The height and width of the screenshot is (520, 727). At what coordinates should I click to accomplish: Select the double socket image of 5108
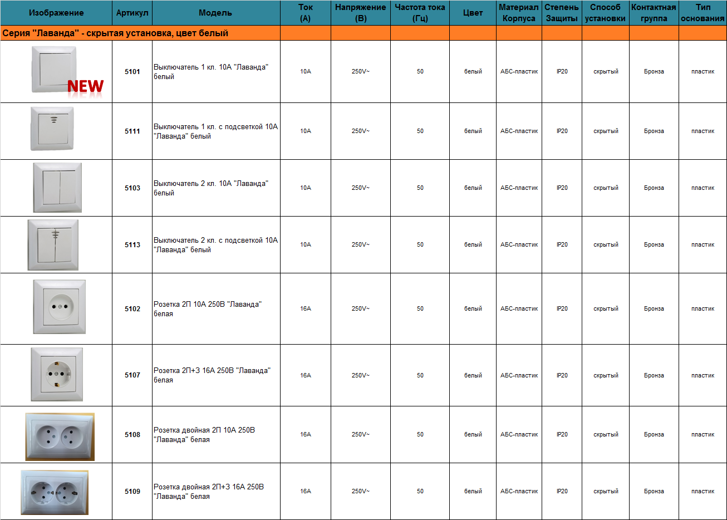(x=60, y=437)
